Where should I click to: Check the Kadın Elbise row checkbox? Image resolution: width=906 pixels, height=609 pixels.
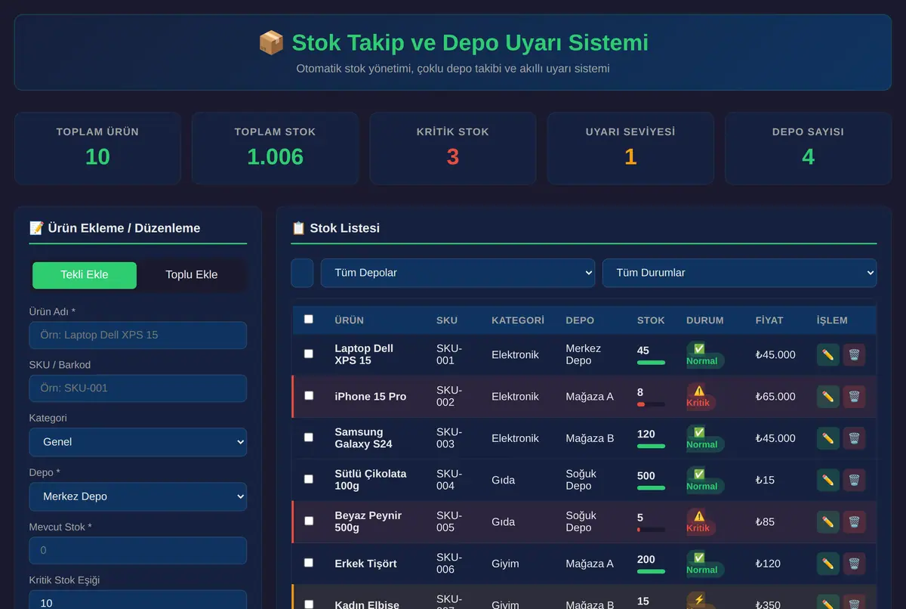click(x=308, y=604)
